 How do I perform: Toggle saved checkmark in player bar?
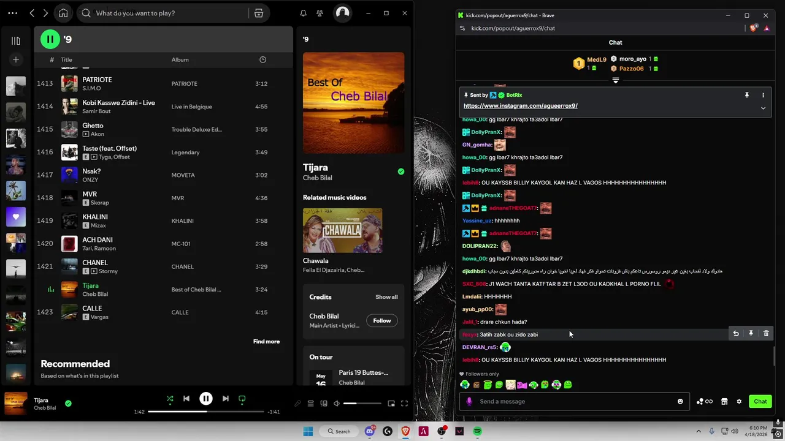pyautogui.click(x=68, y=403)
